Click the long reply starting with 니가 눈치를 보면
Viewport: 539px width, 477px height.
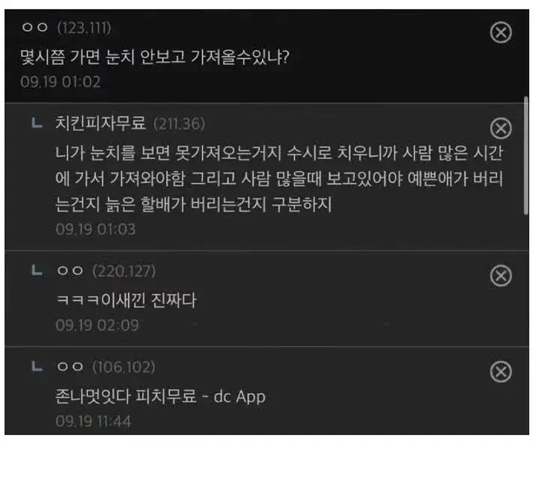click(279, 179)
